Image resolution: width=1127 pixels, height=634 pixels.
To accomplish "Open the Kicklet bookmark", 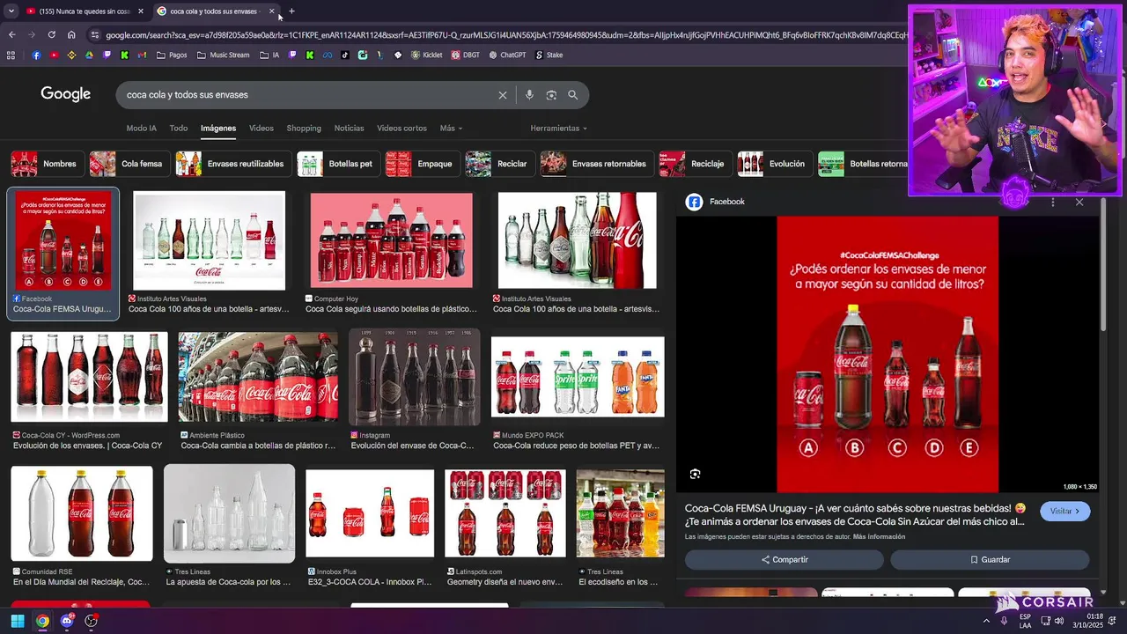I will click(426, 55).
